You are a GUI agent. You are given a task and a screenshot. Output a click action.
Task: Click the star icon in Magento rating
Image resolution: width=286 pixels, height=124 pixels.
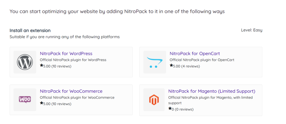point(170,108)
